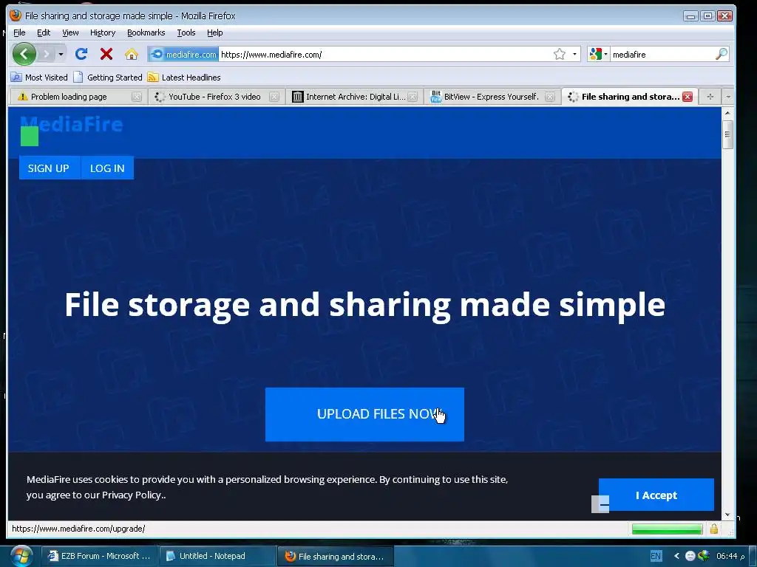The height and width of the screenshot is (567, 757).
Task: Reload the page with the blue Reload icon
Action: click(x=81, y=53)
